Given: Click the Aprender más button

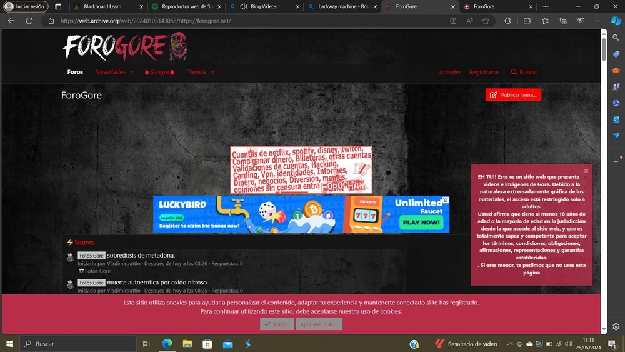Looking at the screenshot, I should pyautogui.click(x=319, y=324).
